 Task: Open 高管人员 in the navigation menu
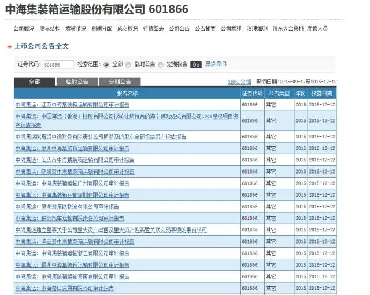click(317, 28)
